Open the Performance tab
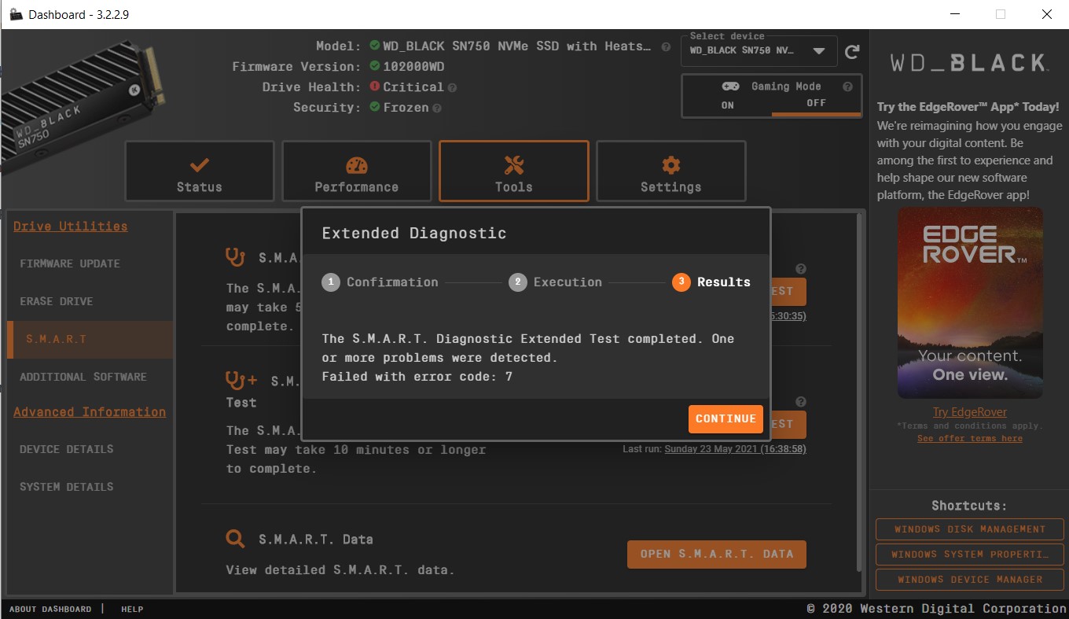 (x=357, y=171)
